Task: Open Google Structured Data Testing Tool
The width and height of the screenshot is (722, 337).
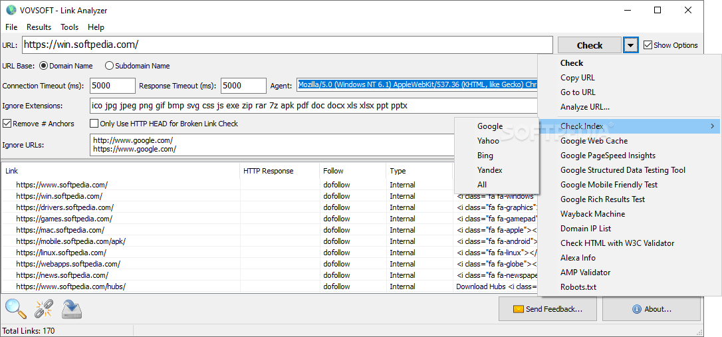Action: [x=629, y=170]
